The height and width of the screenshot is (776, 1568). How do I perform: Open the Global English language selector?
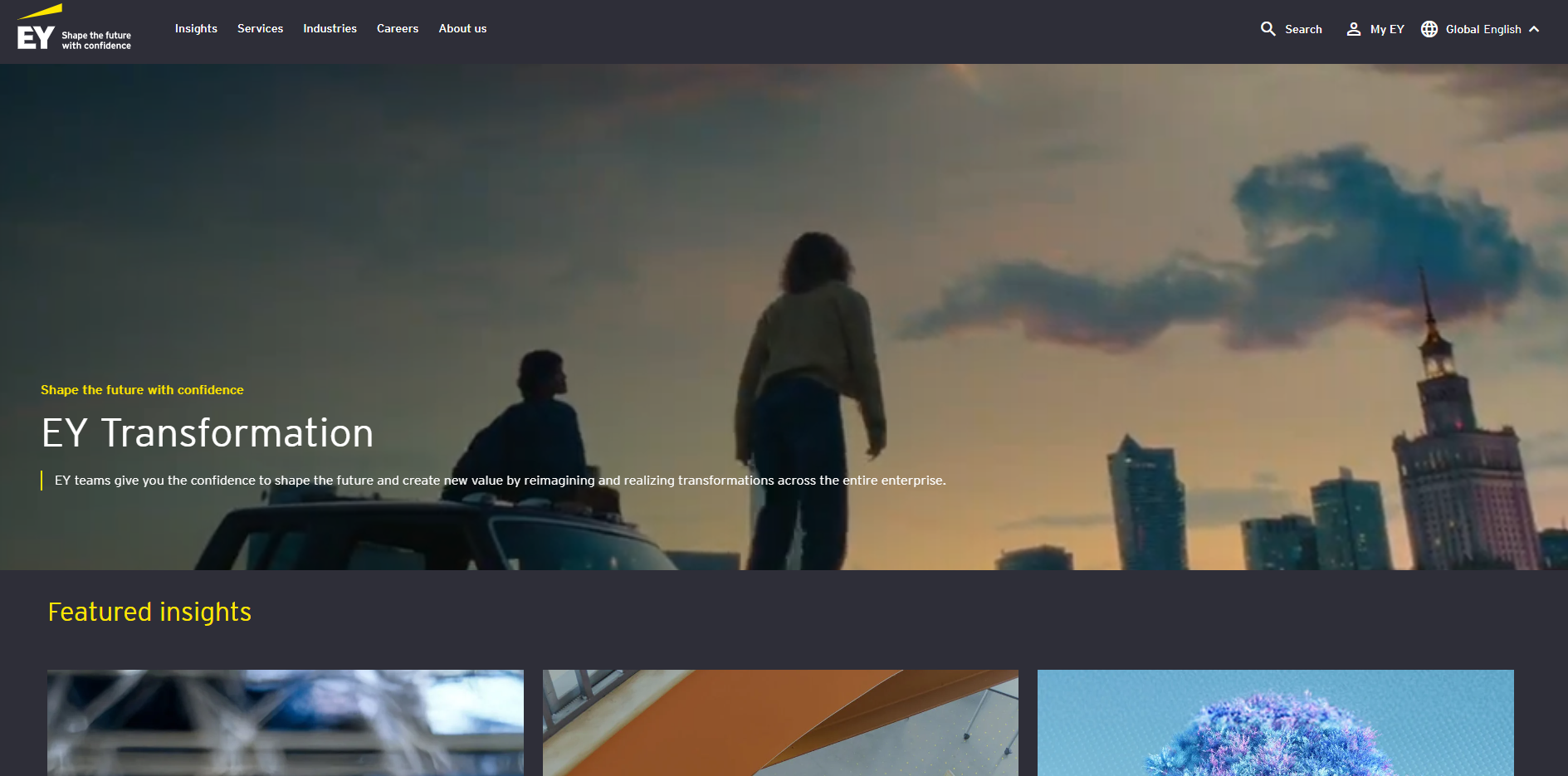point(1483,29)
